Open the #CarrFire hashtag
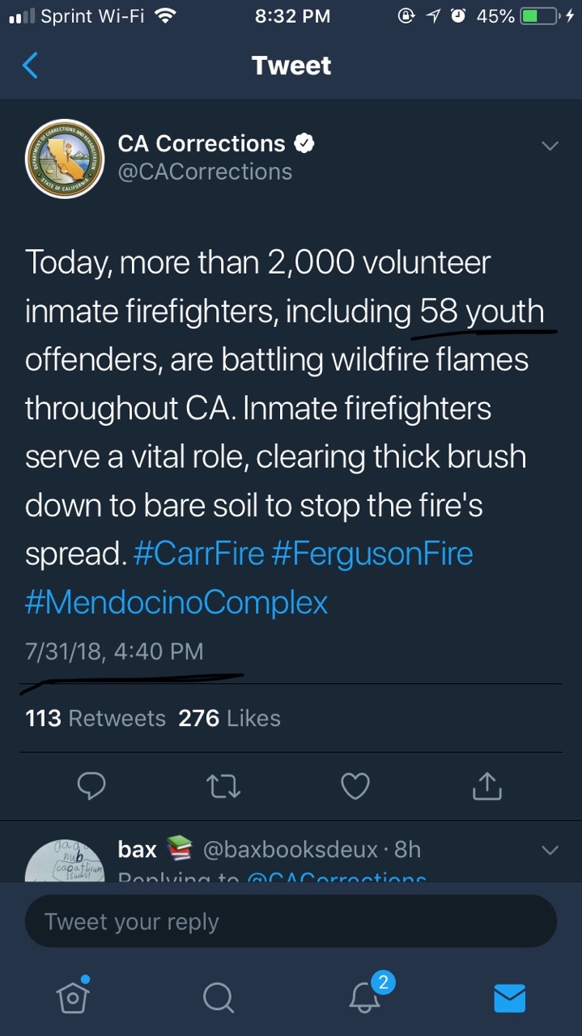The height and width of the screenshot is (1036, 582). [x=198, y=554]
